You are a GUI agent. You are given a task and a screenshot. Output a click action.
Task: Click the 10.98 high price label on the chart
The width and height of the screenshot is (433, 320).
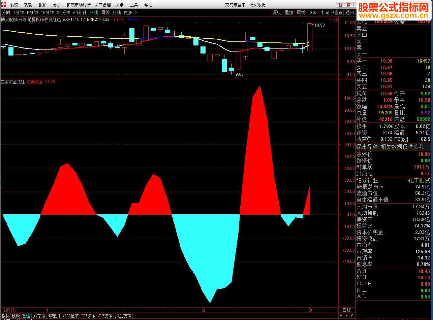click(319, 25)
